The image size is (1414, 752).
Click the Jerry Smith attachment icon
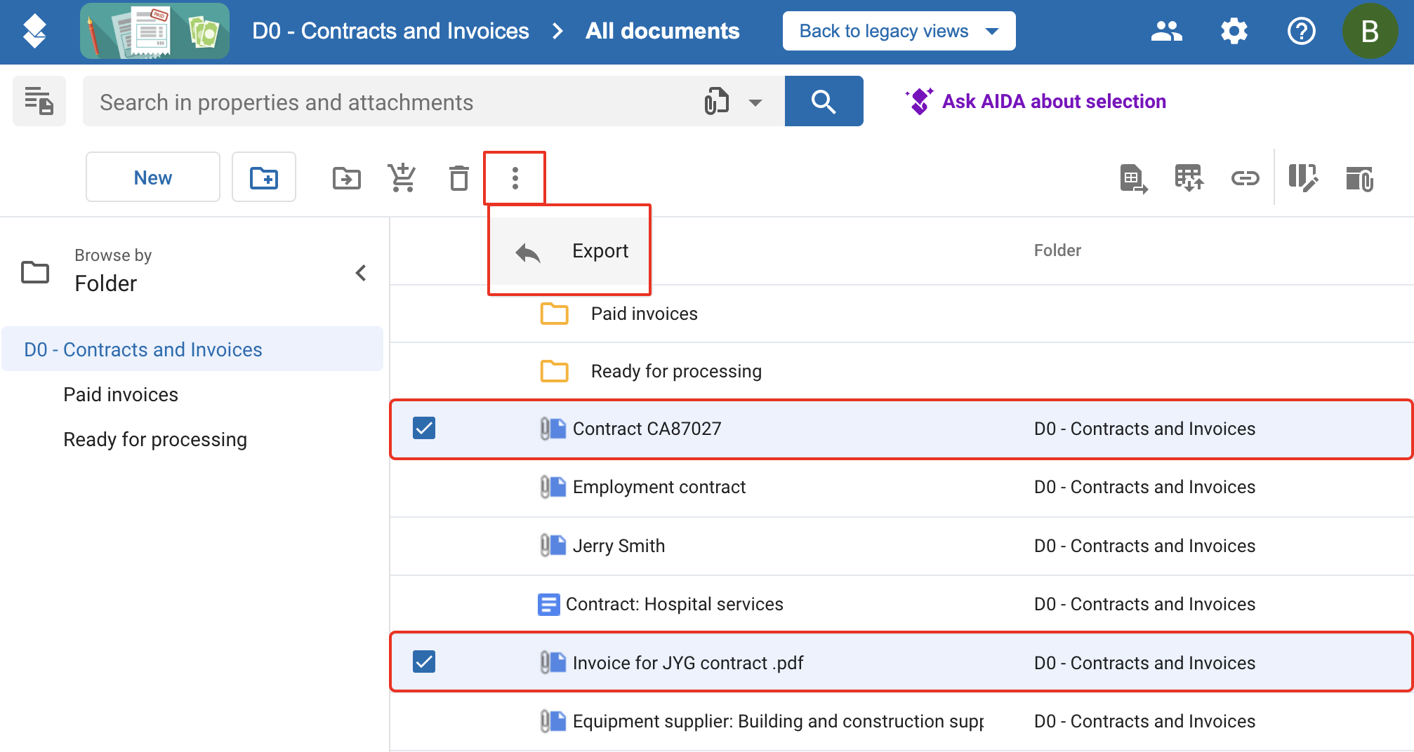tap(553, 545)
